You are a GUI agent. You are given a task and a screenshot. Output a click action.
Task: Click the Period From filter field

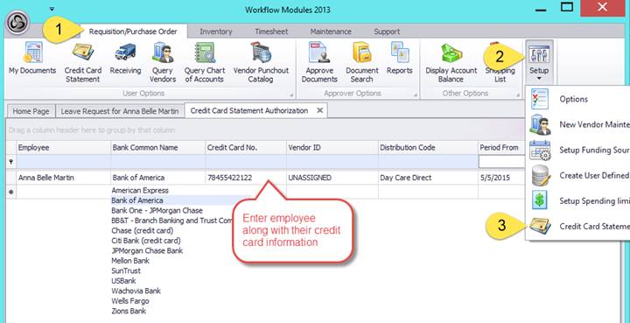[x=501, y=161]
